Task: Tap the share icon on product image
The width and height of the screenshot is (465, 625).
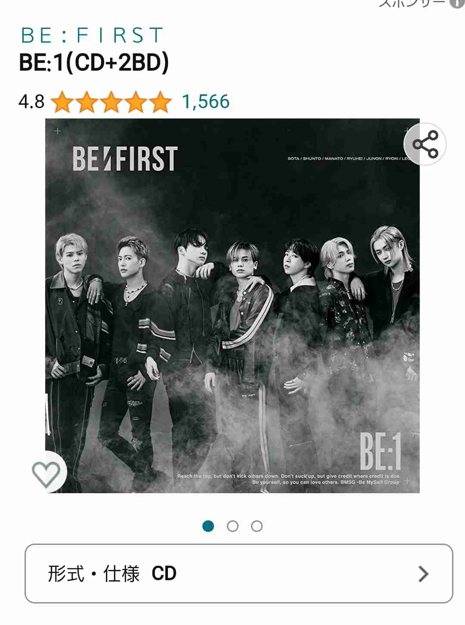Action: [425, 144]
